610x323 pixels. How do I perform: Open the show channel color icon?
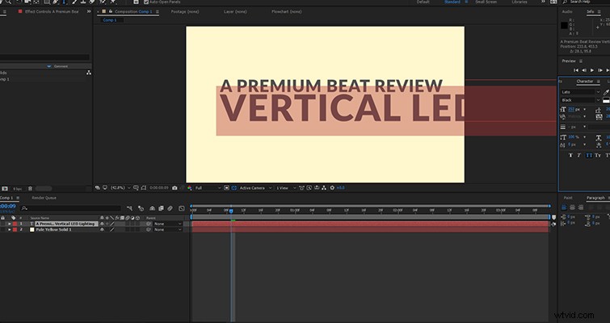(190, 188)
